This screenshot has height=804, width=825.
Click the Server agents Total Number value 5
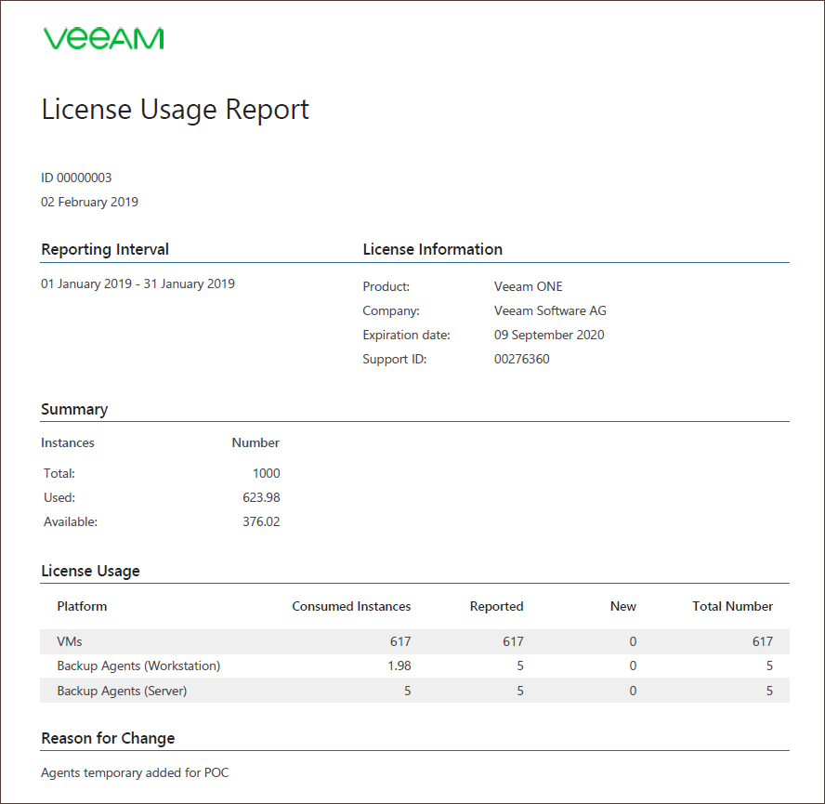(770, 691)
